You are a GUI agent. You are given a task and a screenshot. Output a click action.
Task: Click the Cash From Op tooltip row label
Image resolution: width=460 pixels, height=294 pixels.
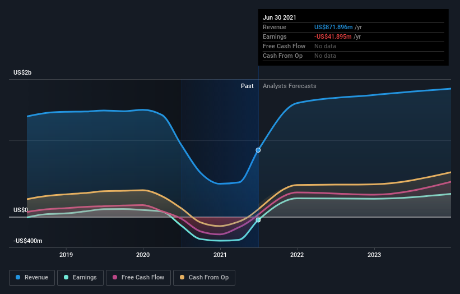pyautogui.click(x=282, y=56)
